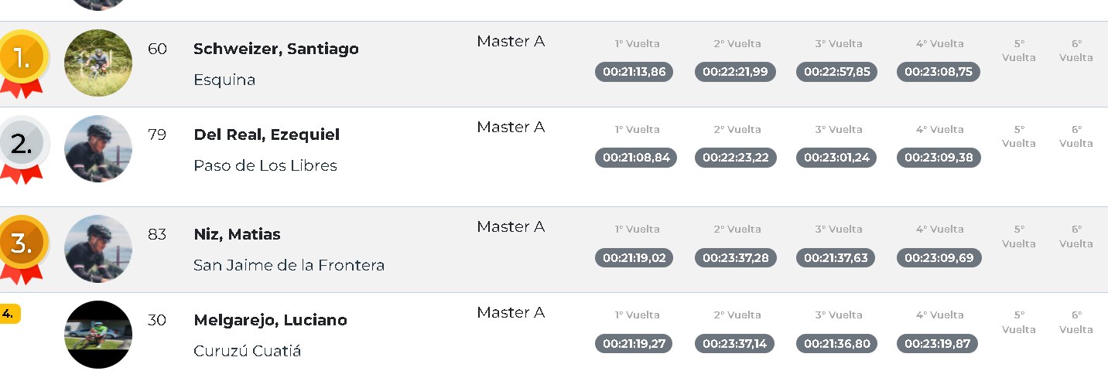Image resolution: width=1108 pixels, height=381 pixels.
Task: Select rider name Niz, Matias
Action: pyautogui.click(x=237, y=234)
